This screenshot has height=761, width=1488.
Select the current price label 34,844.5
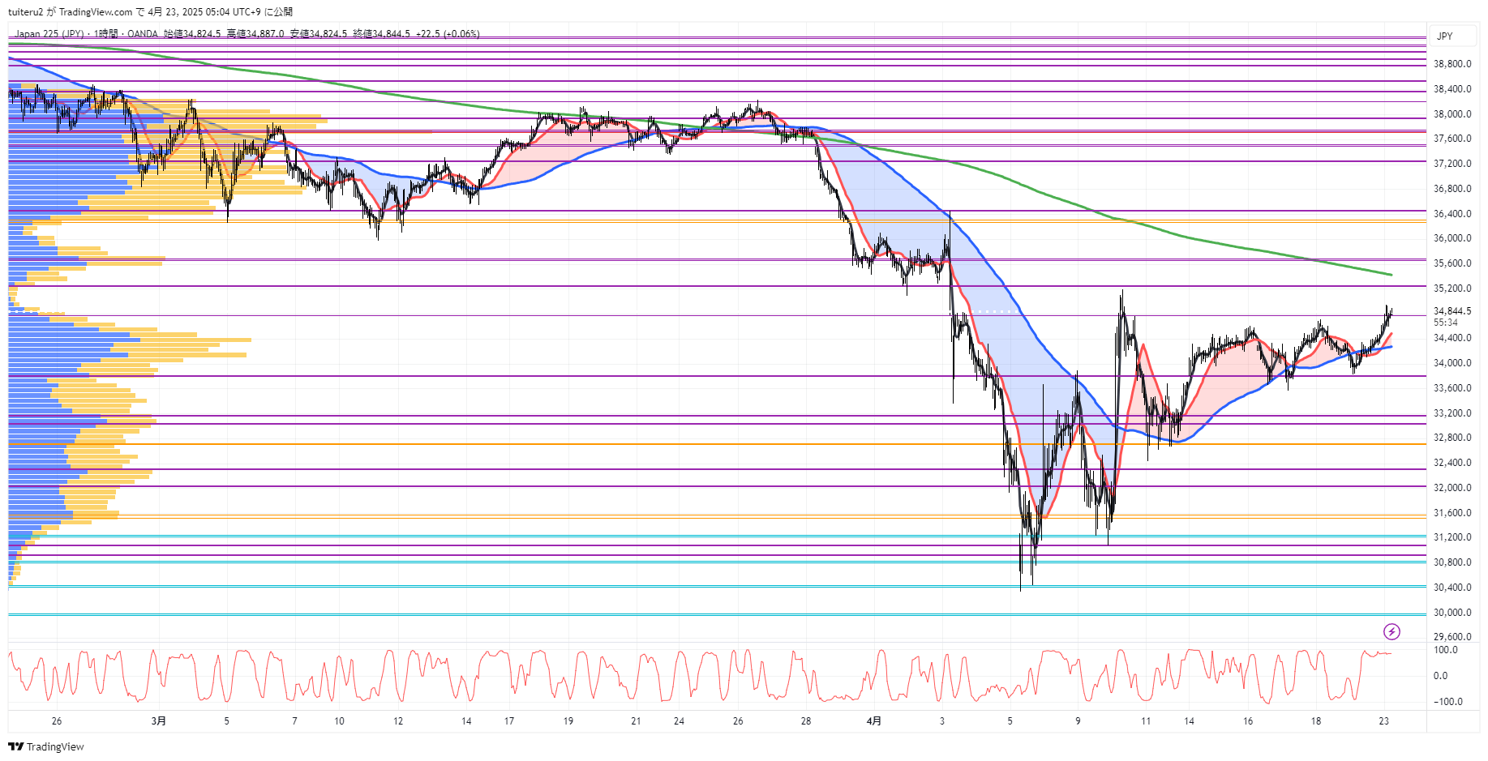click(1452, 311)
